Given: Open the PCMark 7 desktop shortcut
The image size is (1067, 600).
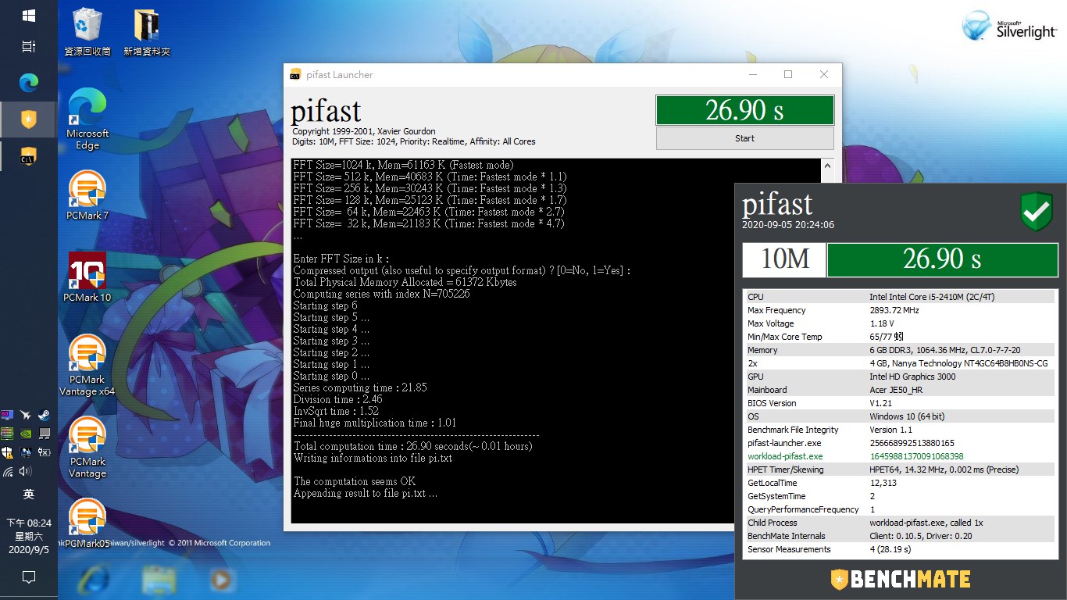Looking at the screenshot, I should tap(87, 195).
